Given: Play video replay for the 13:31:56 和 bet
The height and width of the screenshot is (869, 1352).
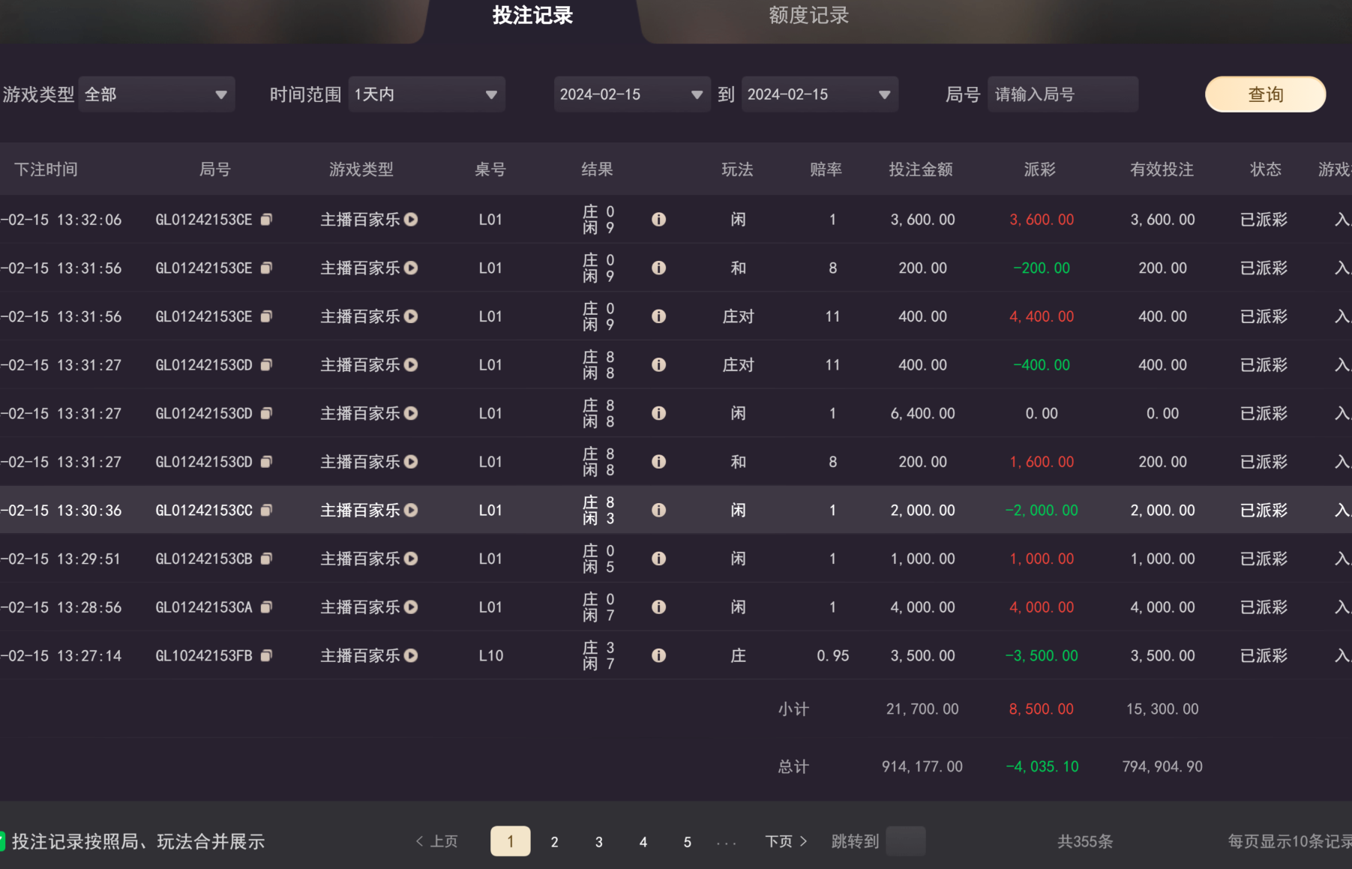Looking at the screenshot, I should 411,268.
